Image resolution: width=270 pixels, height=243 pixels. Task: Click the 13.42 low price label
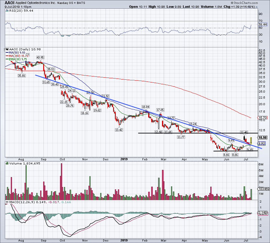click(119, 130)
